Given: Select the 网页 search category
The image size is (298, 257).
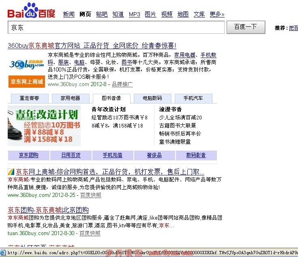Looking at the screenshot, I should tap(85, 14).
